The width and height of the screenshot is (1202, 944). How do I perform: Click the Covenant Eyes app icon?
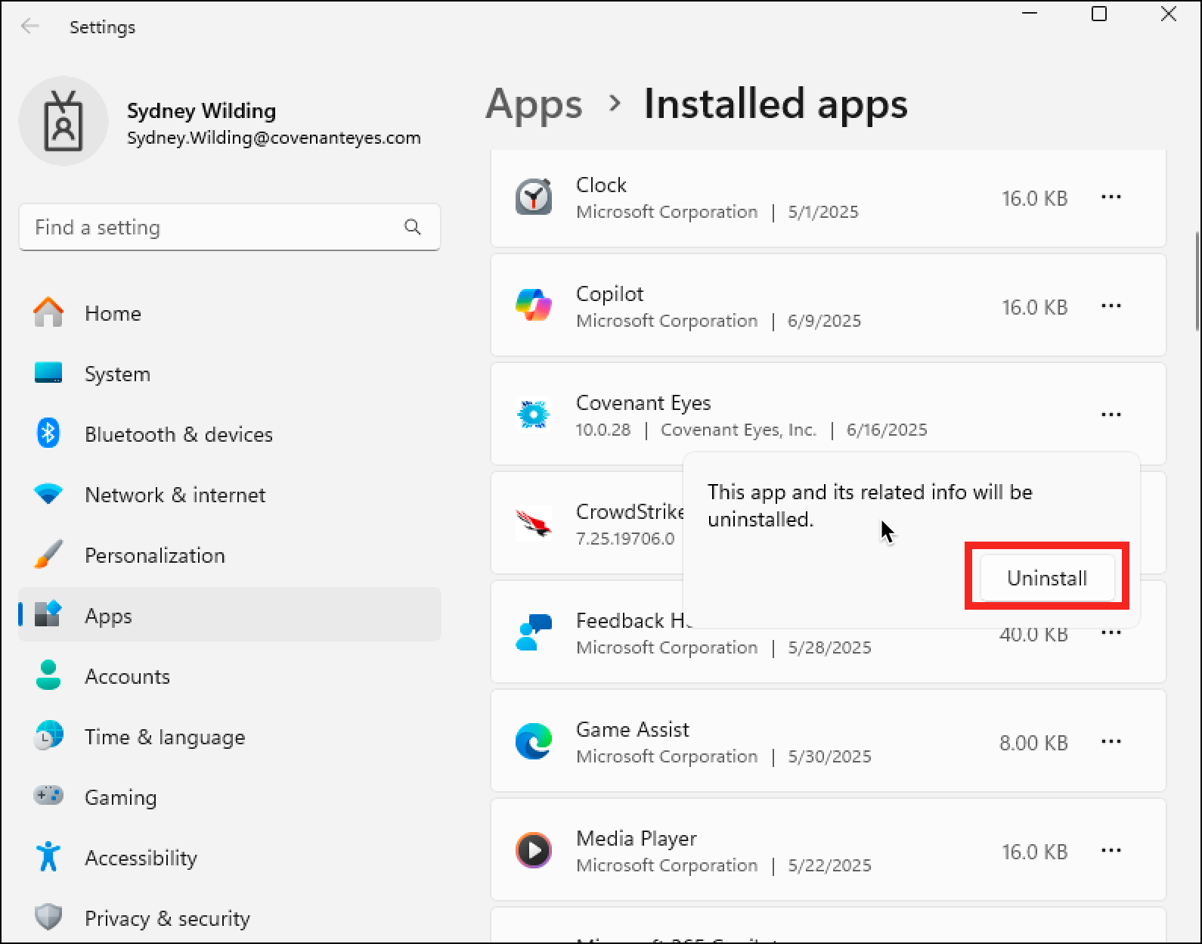click(534, 415)
